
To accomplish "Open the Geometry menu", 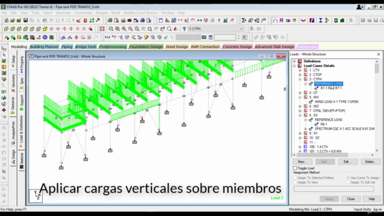I will tap(63, 13).
